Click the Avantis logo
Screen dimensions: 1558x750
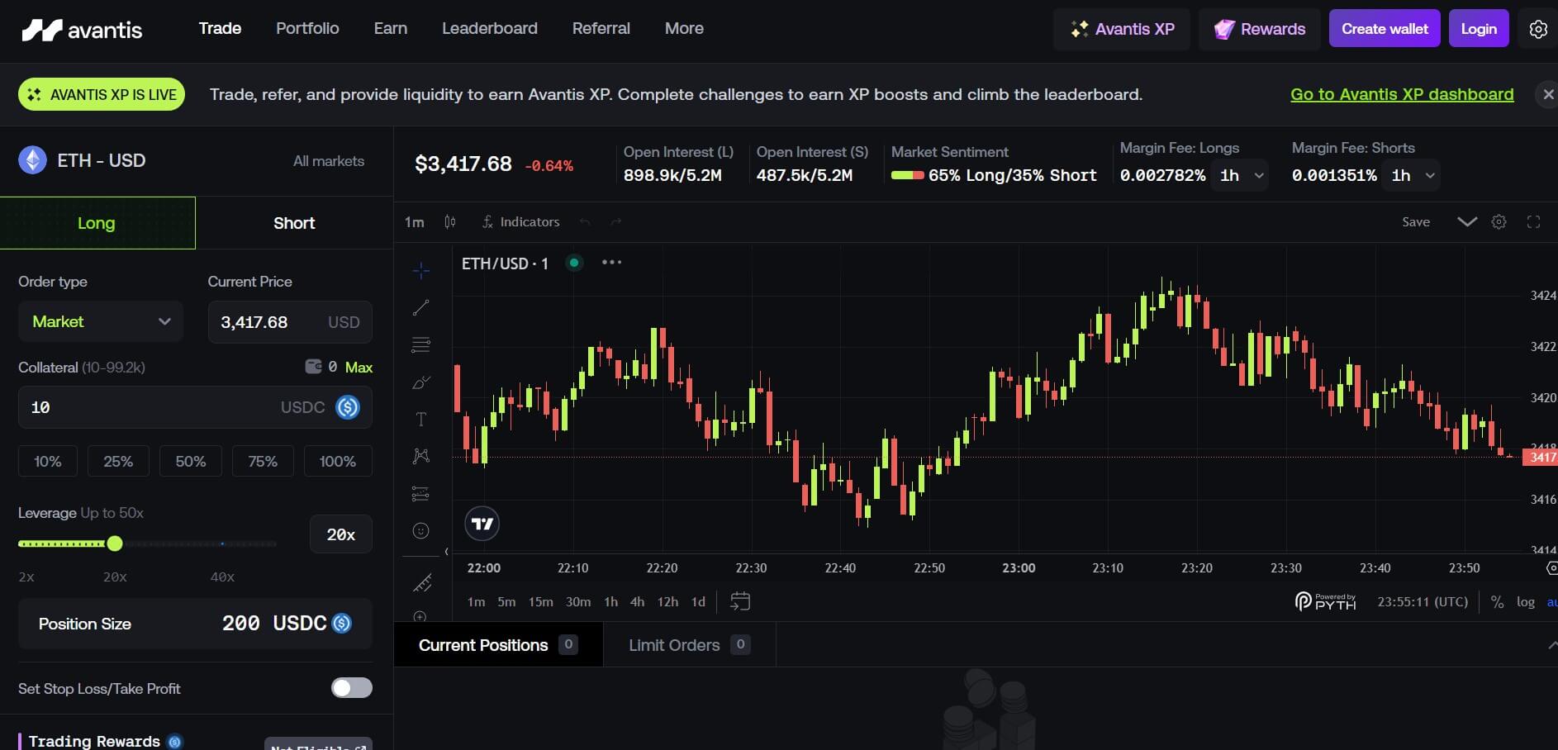[x=82, y=30]
